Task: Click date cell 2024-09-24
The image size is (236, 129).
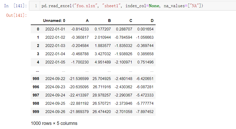Action: (x=55, y=95)
